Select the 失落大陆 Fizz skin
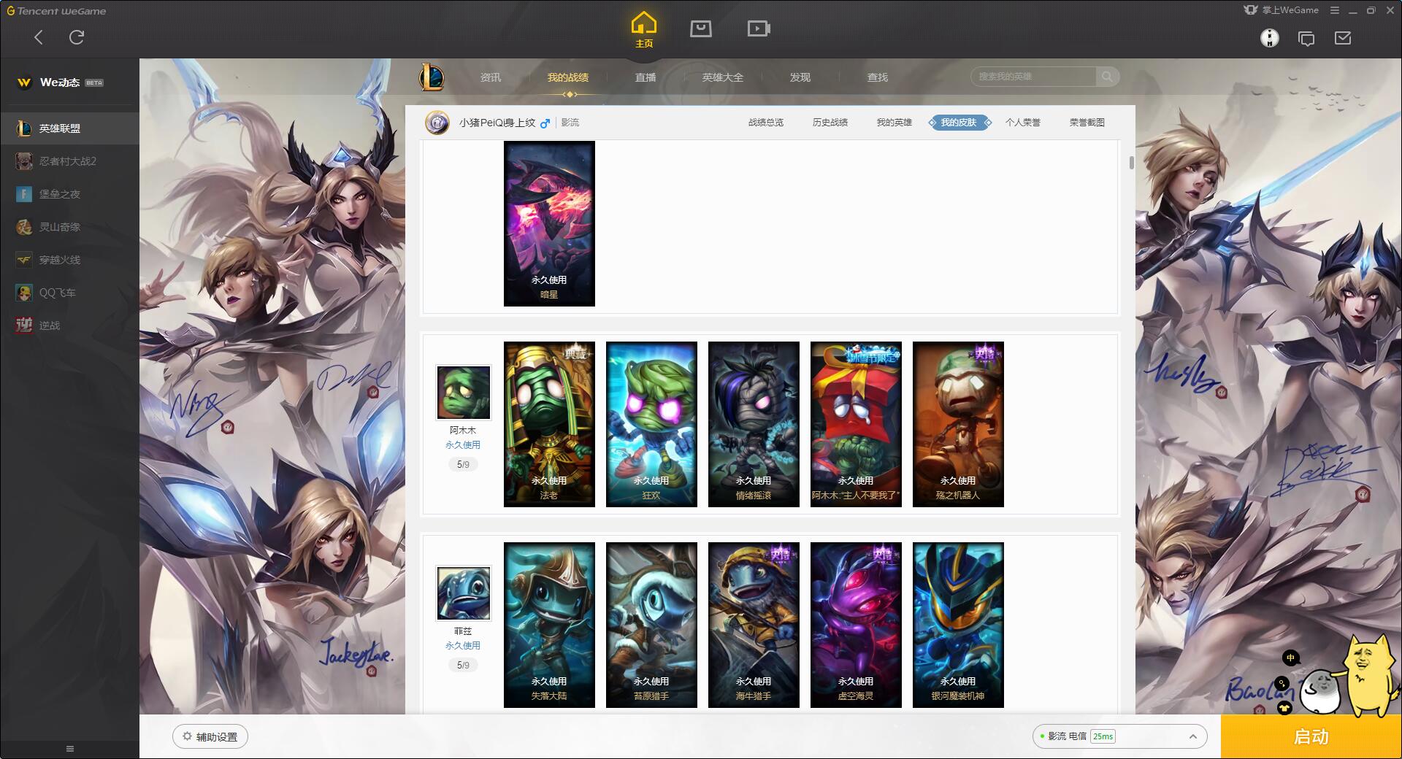The image size is (1402, 759). (549, 625)
